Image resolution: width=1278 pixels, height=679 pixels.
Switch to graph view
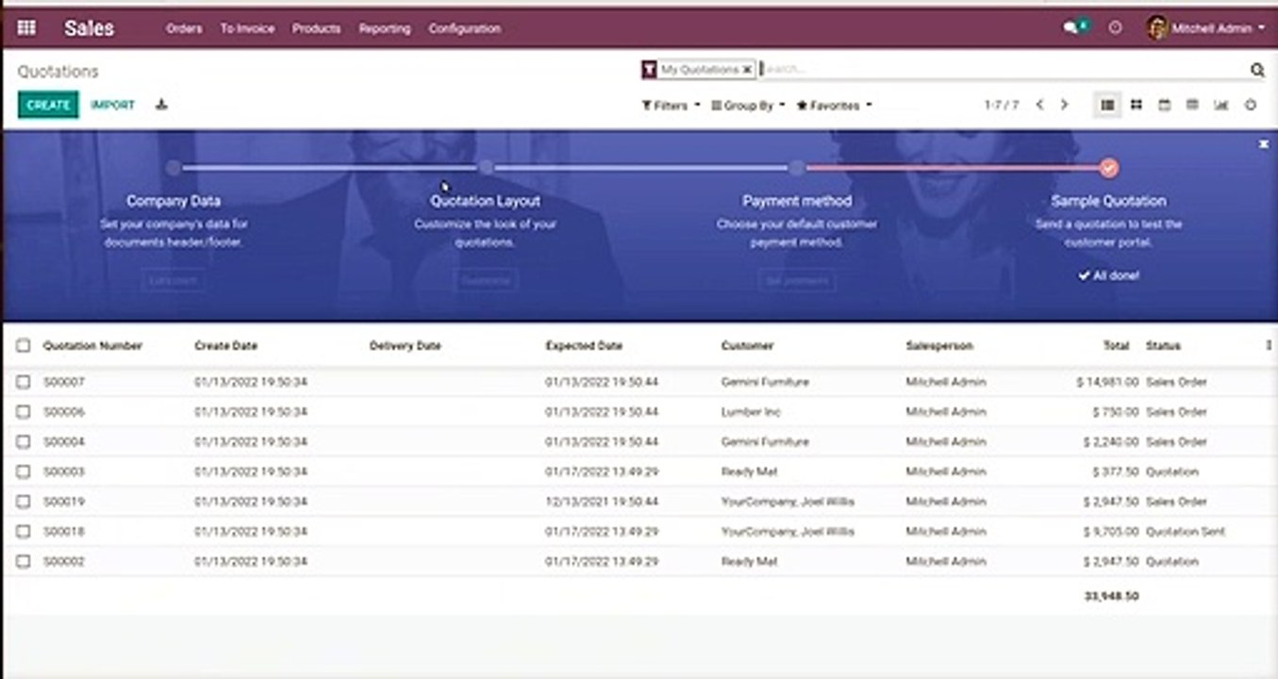(x=1221, y=105)
